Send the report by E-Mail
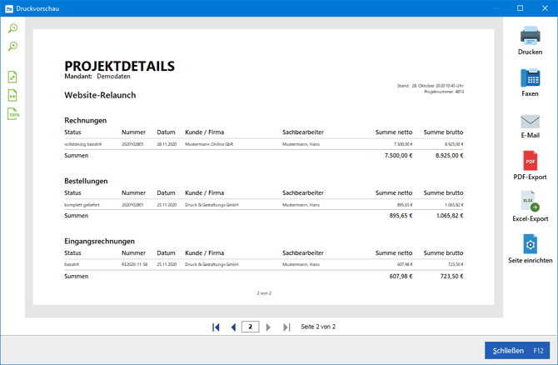Screen dimensions: 558x365 (x=530, y=123)
